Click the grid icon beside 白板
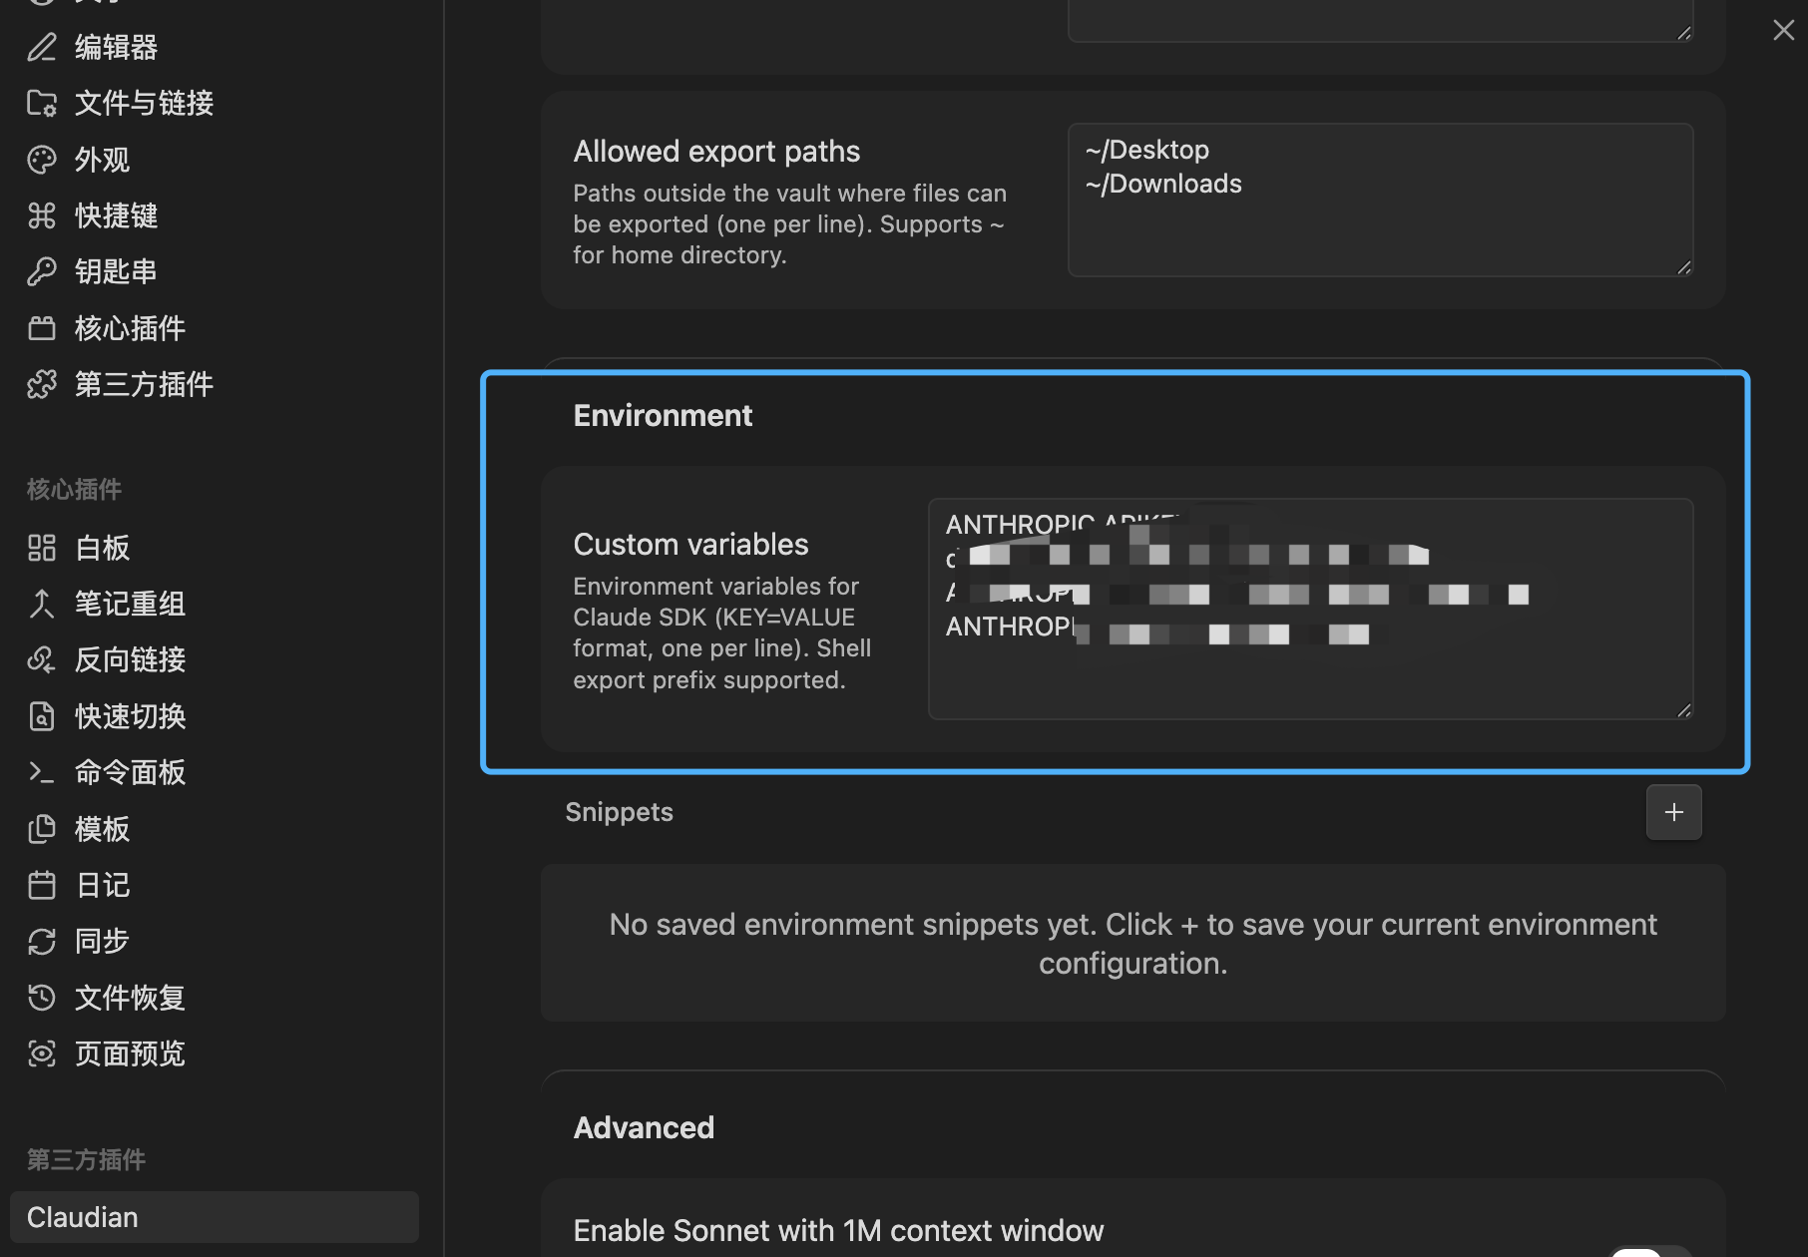1808x1257 pixels. click(x=42, y=548)
